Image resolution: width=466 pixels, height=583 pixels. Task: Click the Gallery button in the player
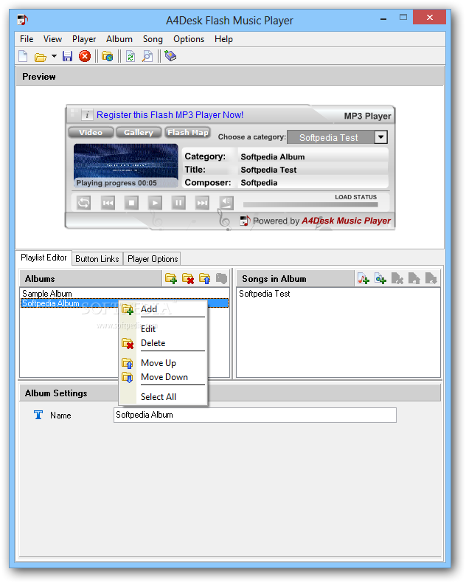138,132
